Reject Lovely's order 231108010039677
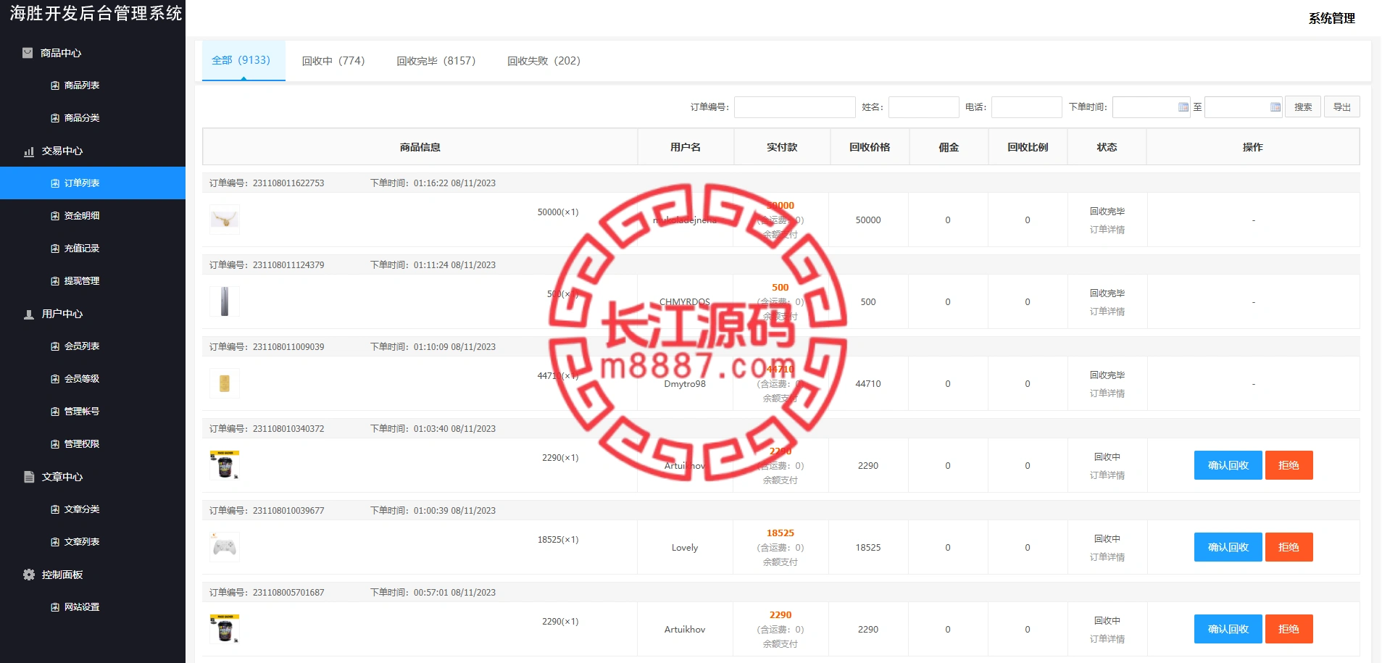Screen dimensions: 1382x663 click(1289, 547)
